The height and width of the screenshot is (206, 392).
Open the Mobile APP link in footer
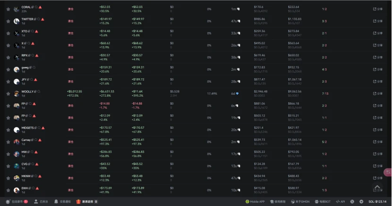(x=255, y=201)
